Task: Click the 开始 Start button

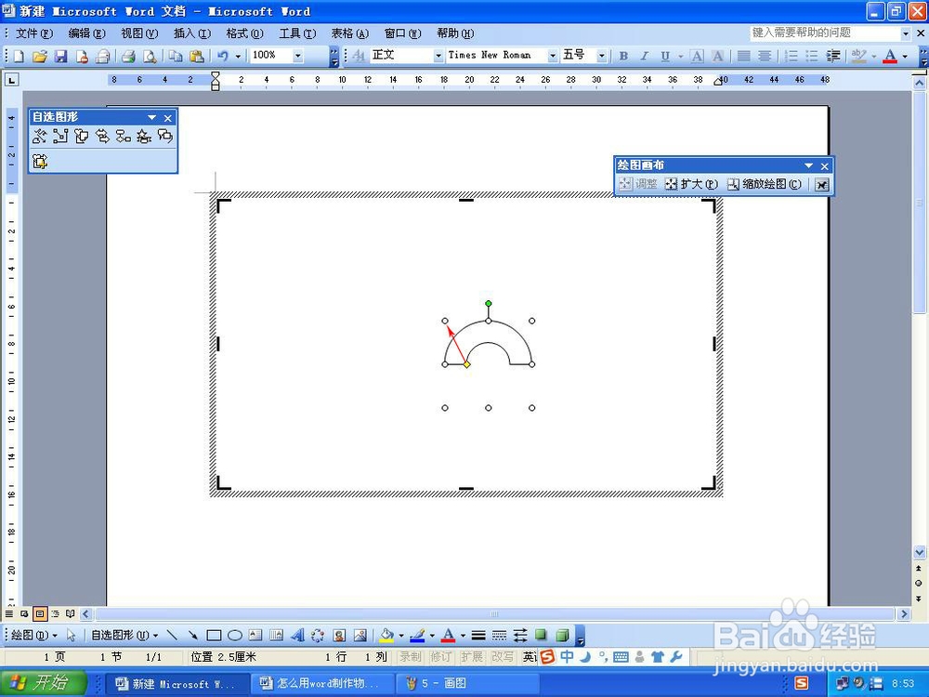Action: 43,683
